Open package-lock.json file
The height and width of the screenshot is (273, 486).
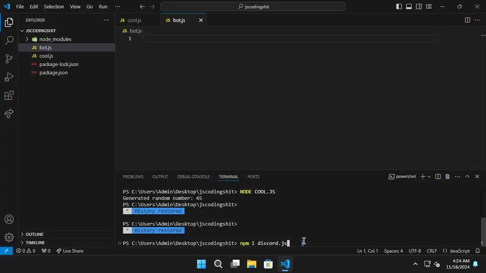(67, 64)
